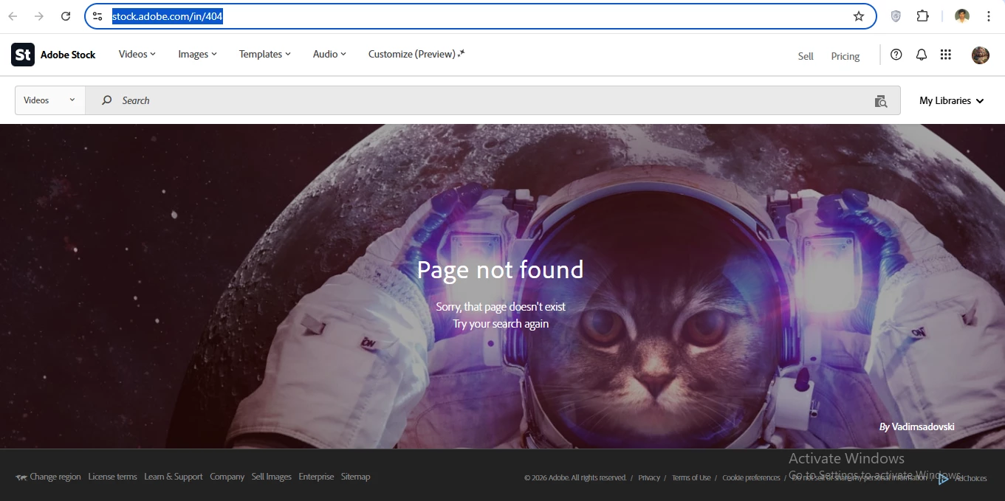
Task: Open License terms footer link
Action: 112,477
